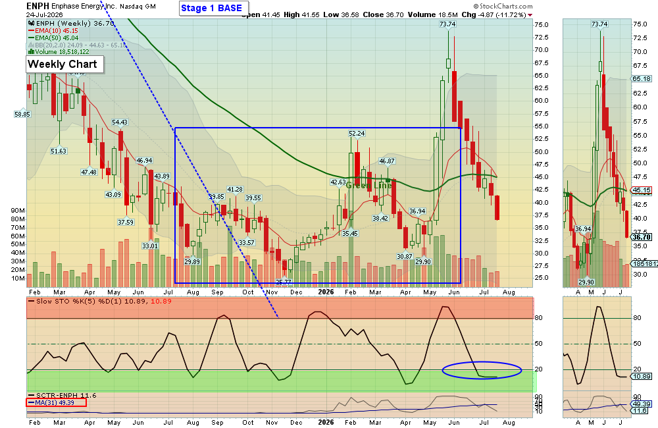Click the 'MA(31) 49.39' legend entry
This screenshot has width=658, height=428.
(56, 402)
